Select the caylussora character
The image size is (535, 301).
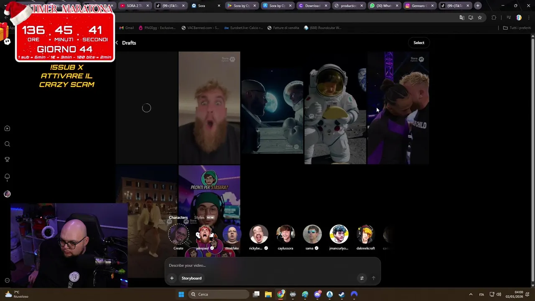tap(285, 237)
